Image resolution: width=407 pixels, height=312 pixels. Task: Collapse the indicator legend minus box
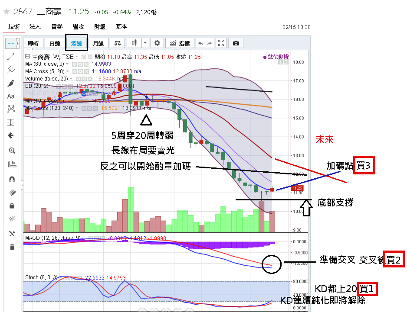click(27, 56)
